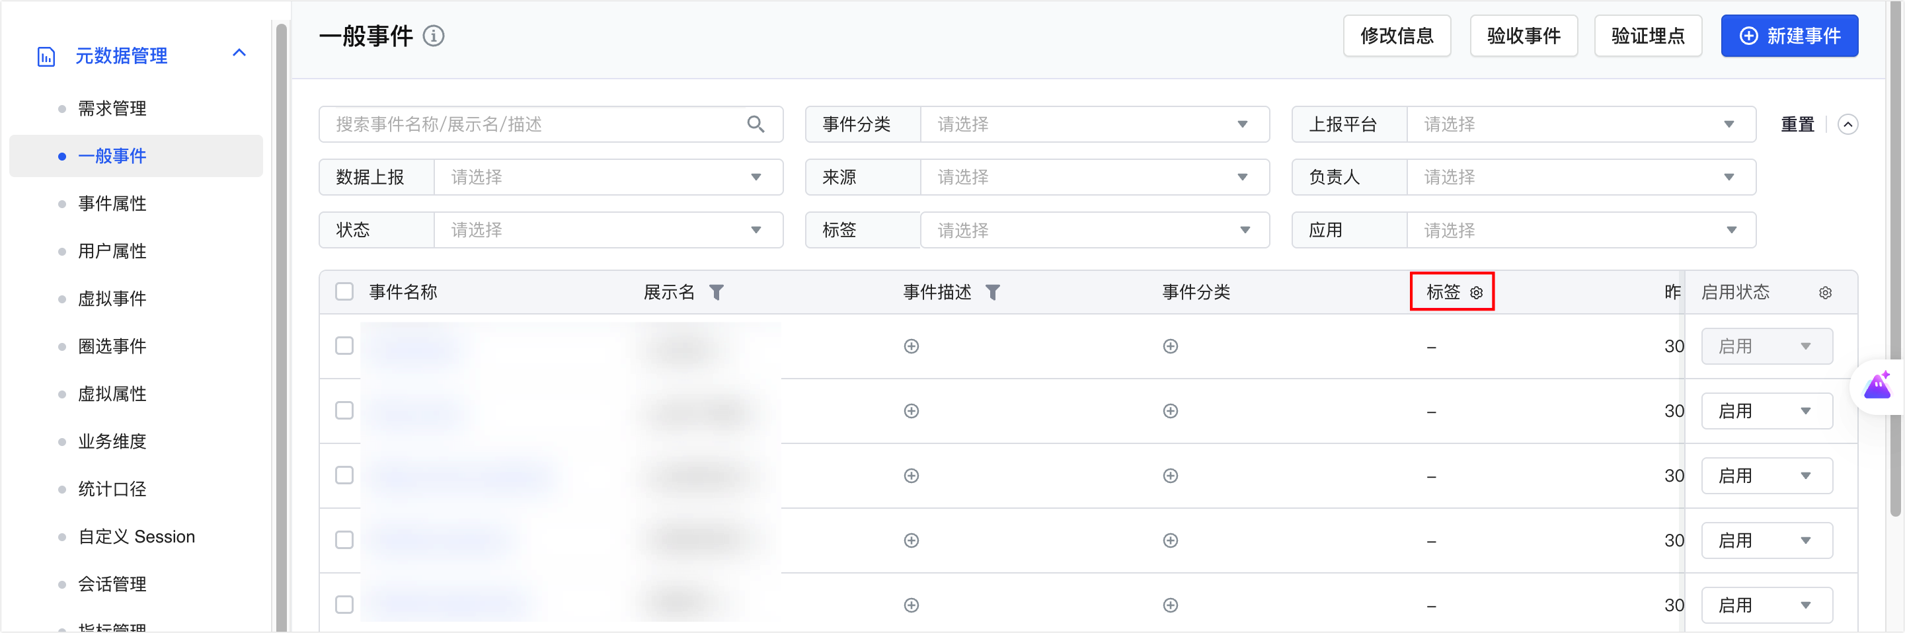Image resolution: width=1905 pixels, height=633 pixels.
Task: Add 事件分类 in fifth table row
Action: (x=1170, y=605)
